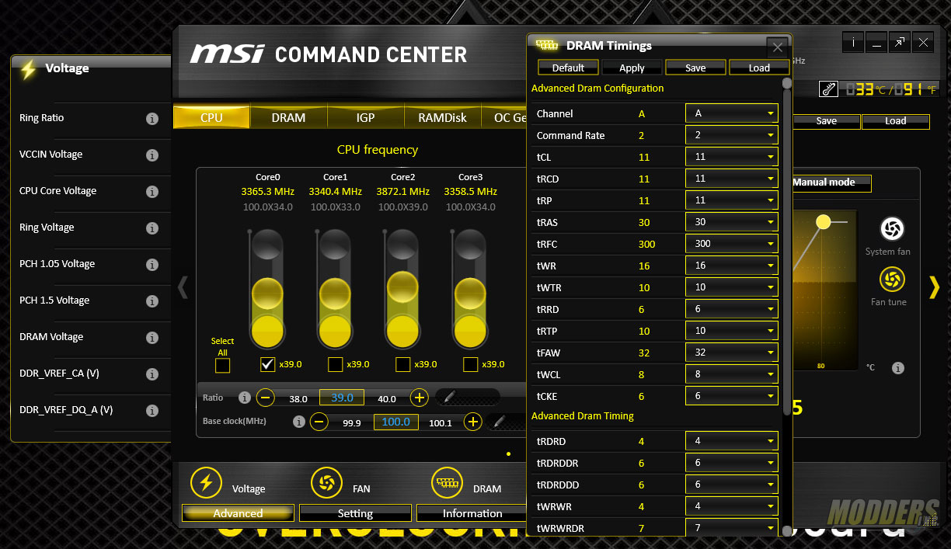
Task: Uncheck the Core0 x39.0 checkbox
Action: tap(267, 364)
